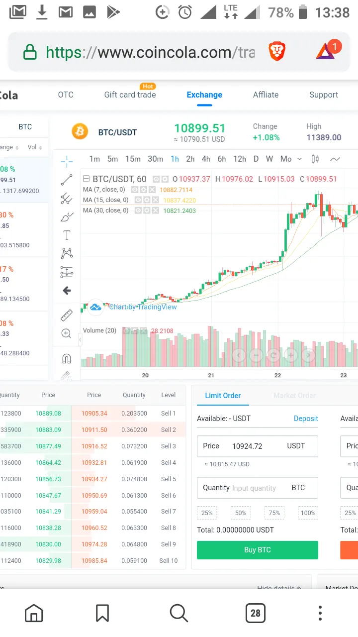
Task: Remove the MA (7, close, 0) indicator
Action: [x=152, y=190]
